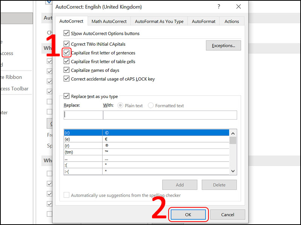Toggle Capitalize first letter of table cells

[x=67, y=61]
